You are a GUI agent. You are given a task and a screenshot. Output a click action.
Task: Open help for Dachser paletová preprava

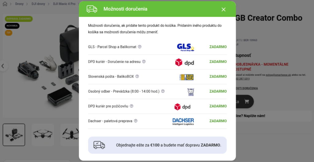(x=136, y=121)
